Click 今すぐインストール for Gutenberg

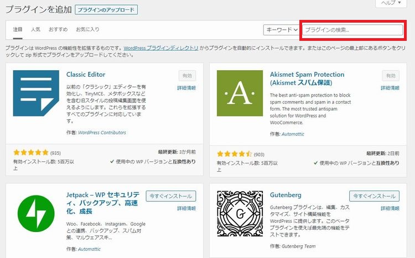(x=374, y=196)
